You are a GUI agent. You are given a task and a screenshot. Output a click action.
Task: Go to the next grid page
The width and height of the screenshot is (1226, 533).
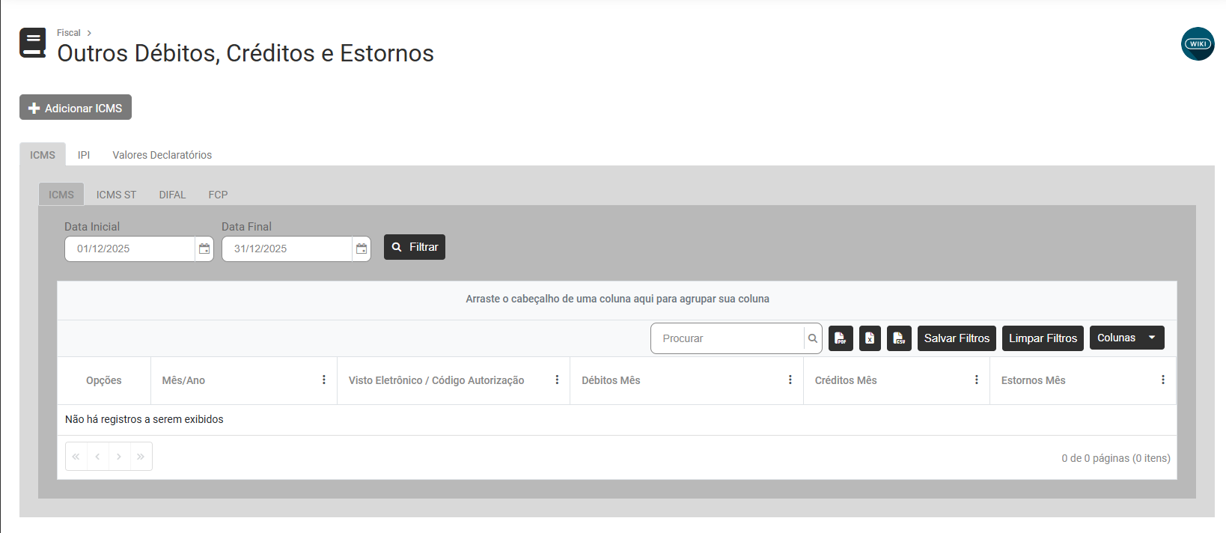119,457
